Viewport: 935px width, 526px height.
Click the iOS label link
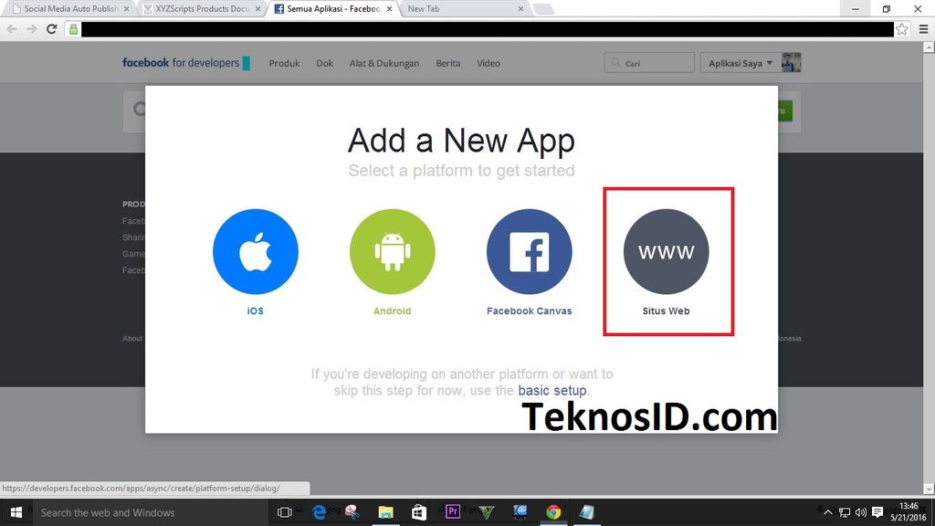[x=256, y=310]
